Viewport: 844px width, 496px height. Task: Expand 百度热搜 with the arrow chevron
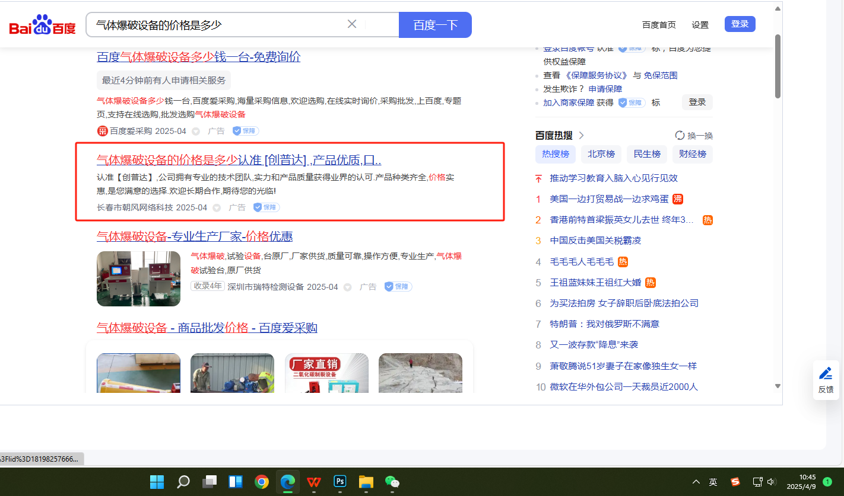[582, 135]
